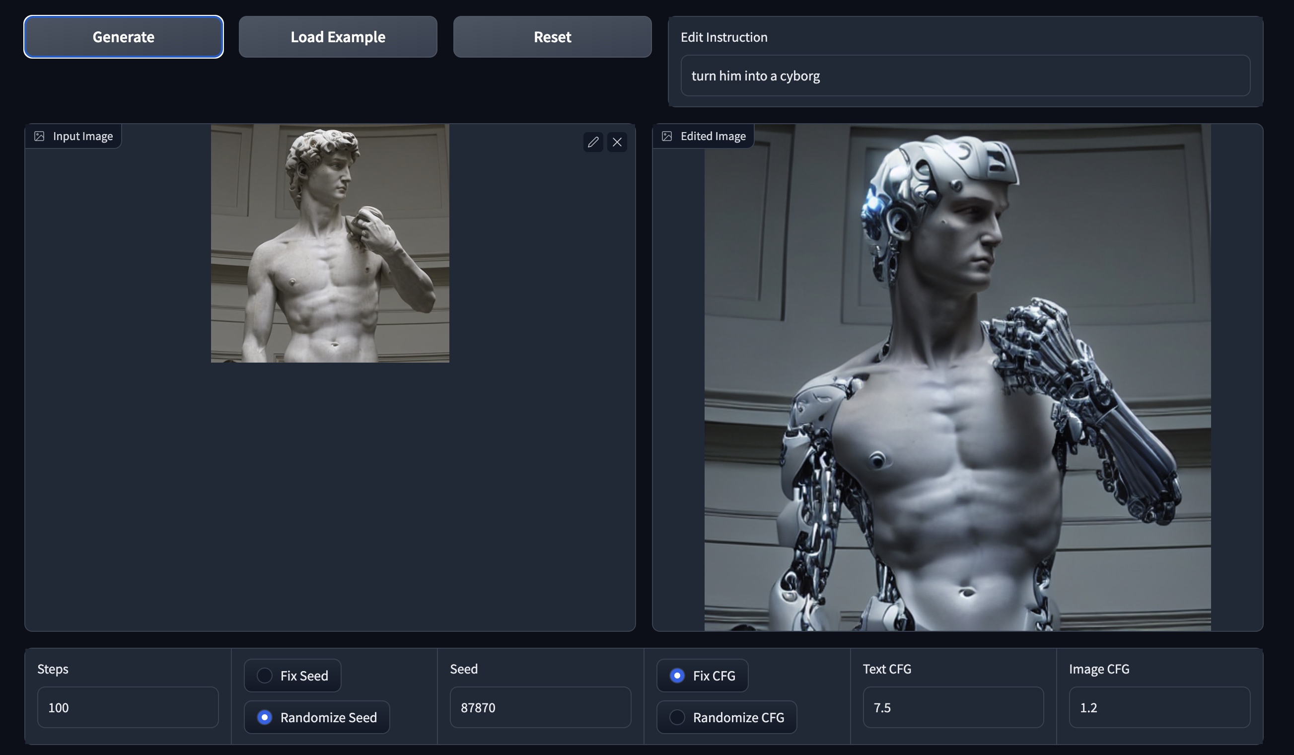Screen dimensions: 1294x755
Task: Click the Seed value input field
Action: (540, 706)
